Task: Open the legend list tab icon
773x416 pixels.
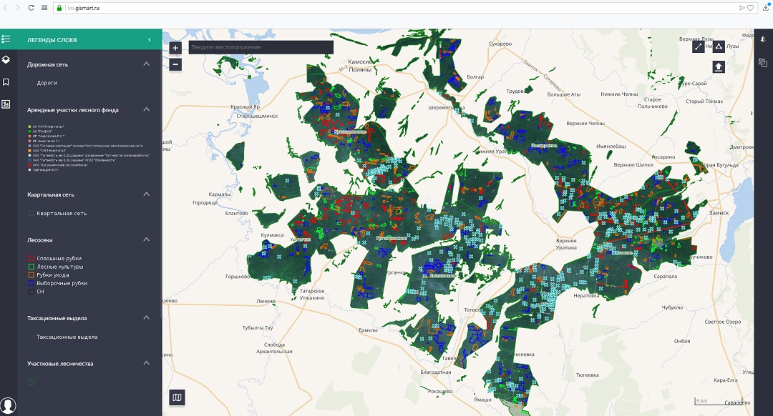Action: tap(6, 39)
